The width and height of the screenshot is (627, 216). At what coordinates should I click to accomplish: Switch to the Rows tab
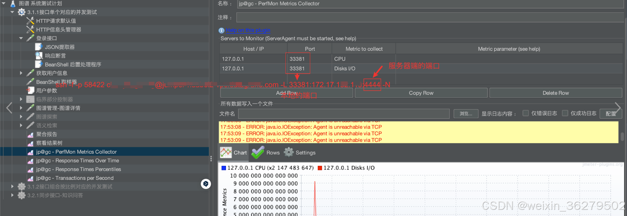coord(265,152)
